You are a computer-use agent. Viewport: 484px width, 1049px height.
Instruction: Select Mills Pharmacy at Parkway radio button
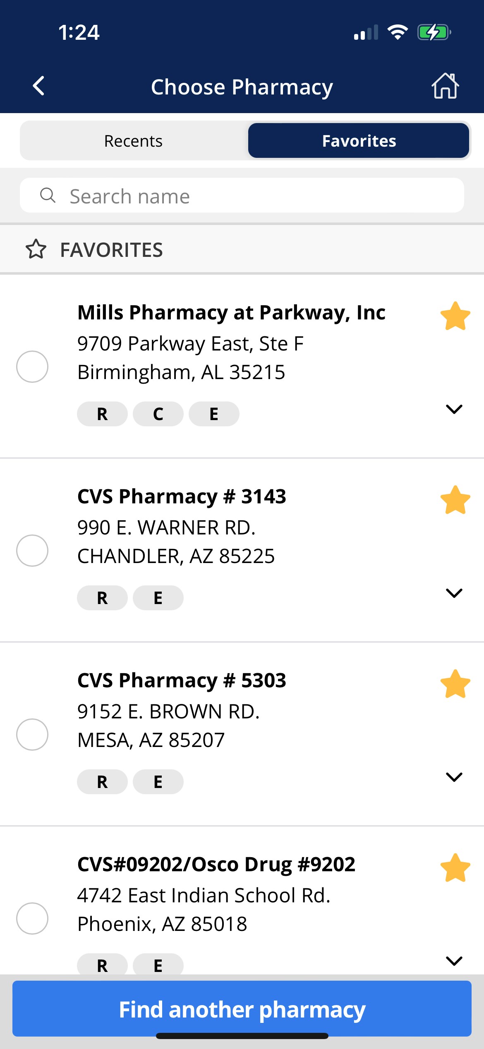tap(32, 367)
